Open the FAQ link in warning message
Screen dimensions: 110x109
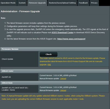coord(49,65)
